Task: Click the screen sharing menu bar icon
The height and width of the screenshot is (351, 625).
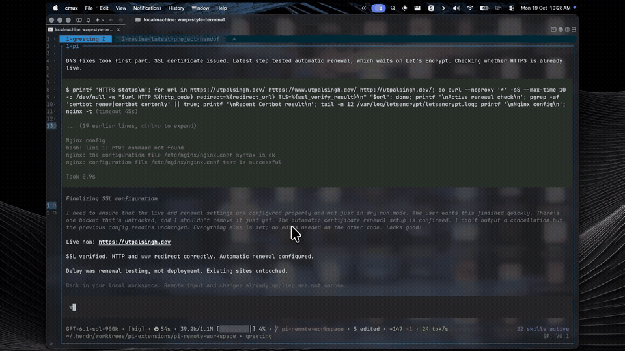Action: point(378,8)
